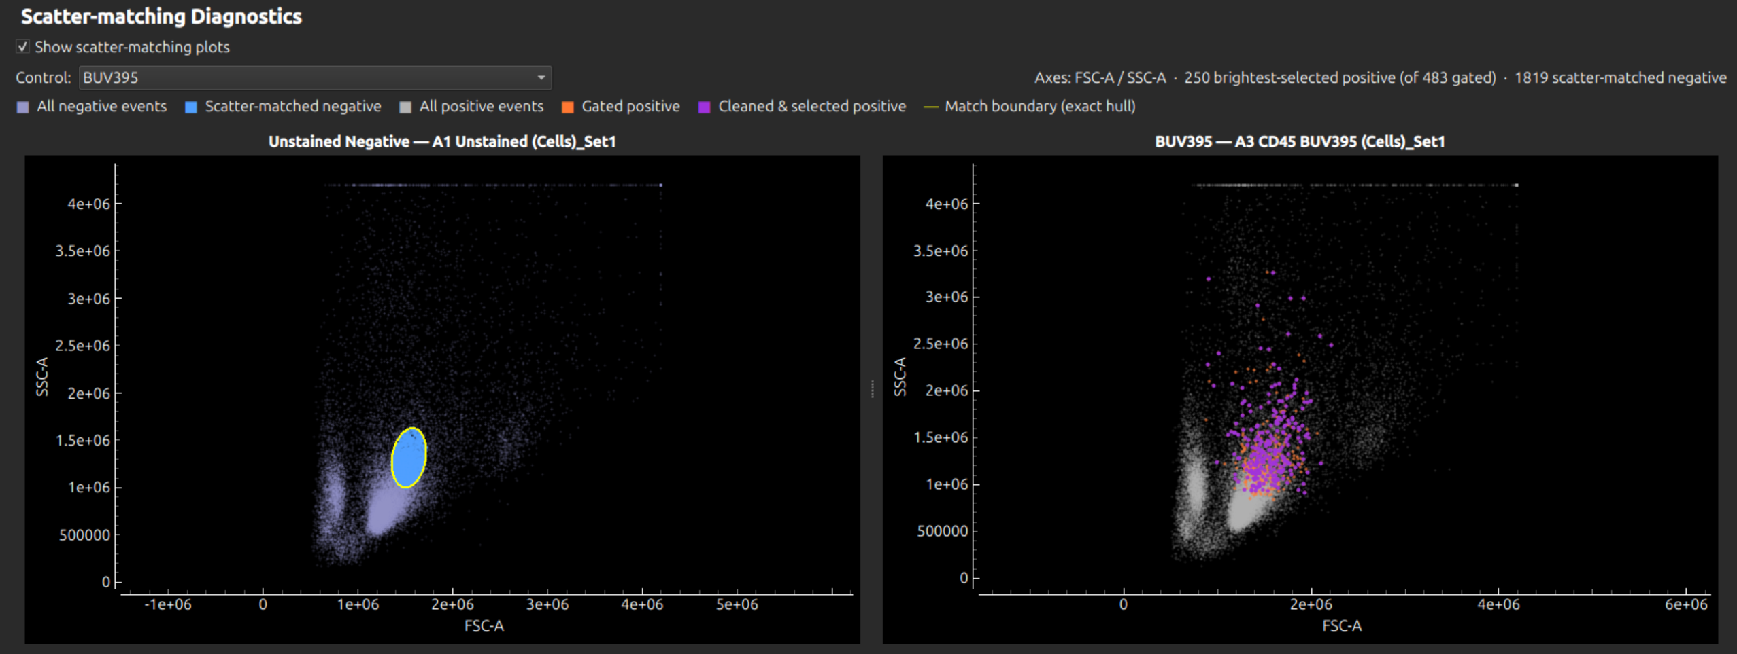Image resolution: width=1737 pixels, height=654 pixels.
Task: Uncheck Show scatter-matching plots checkbox
Action: 22,47
